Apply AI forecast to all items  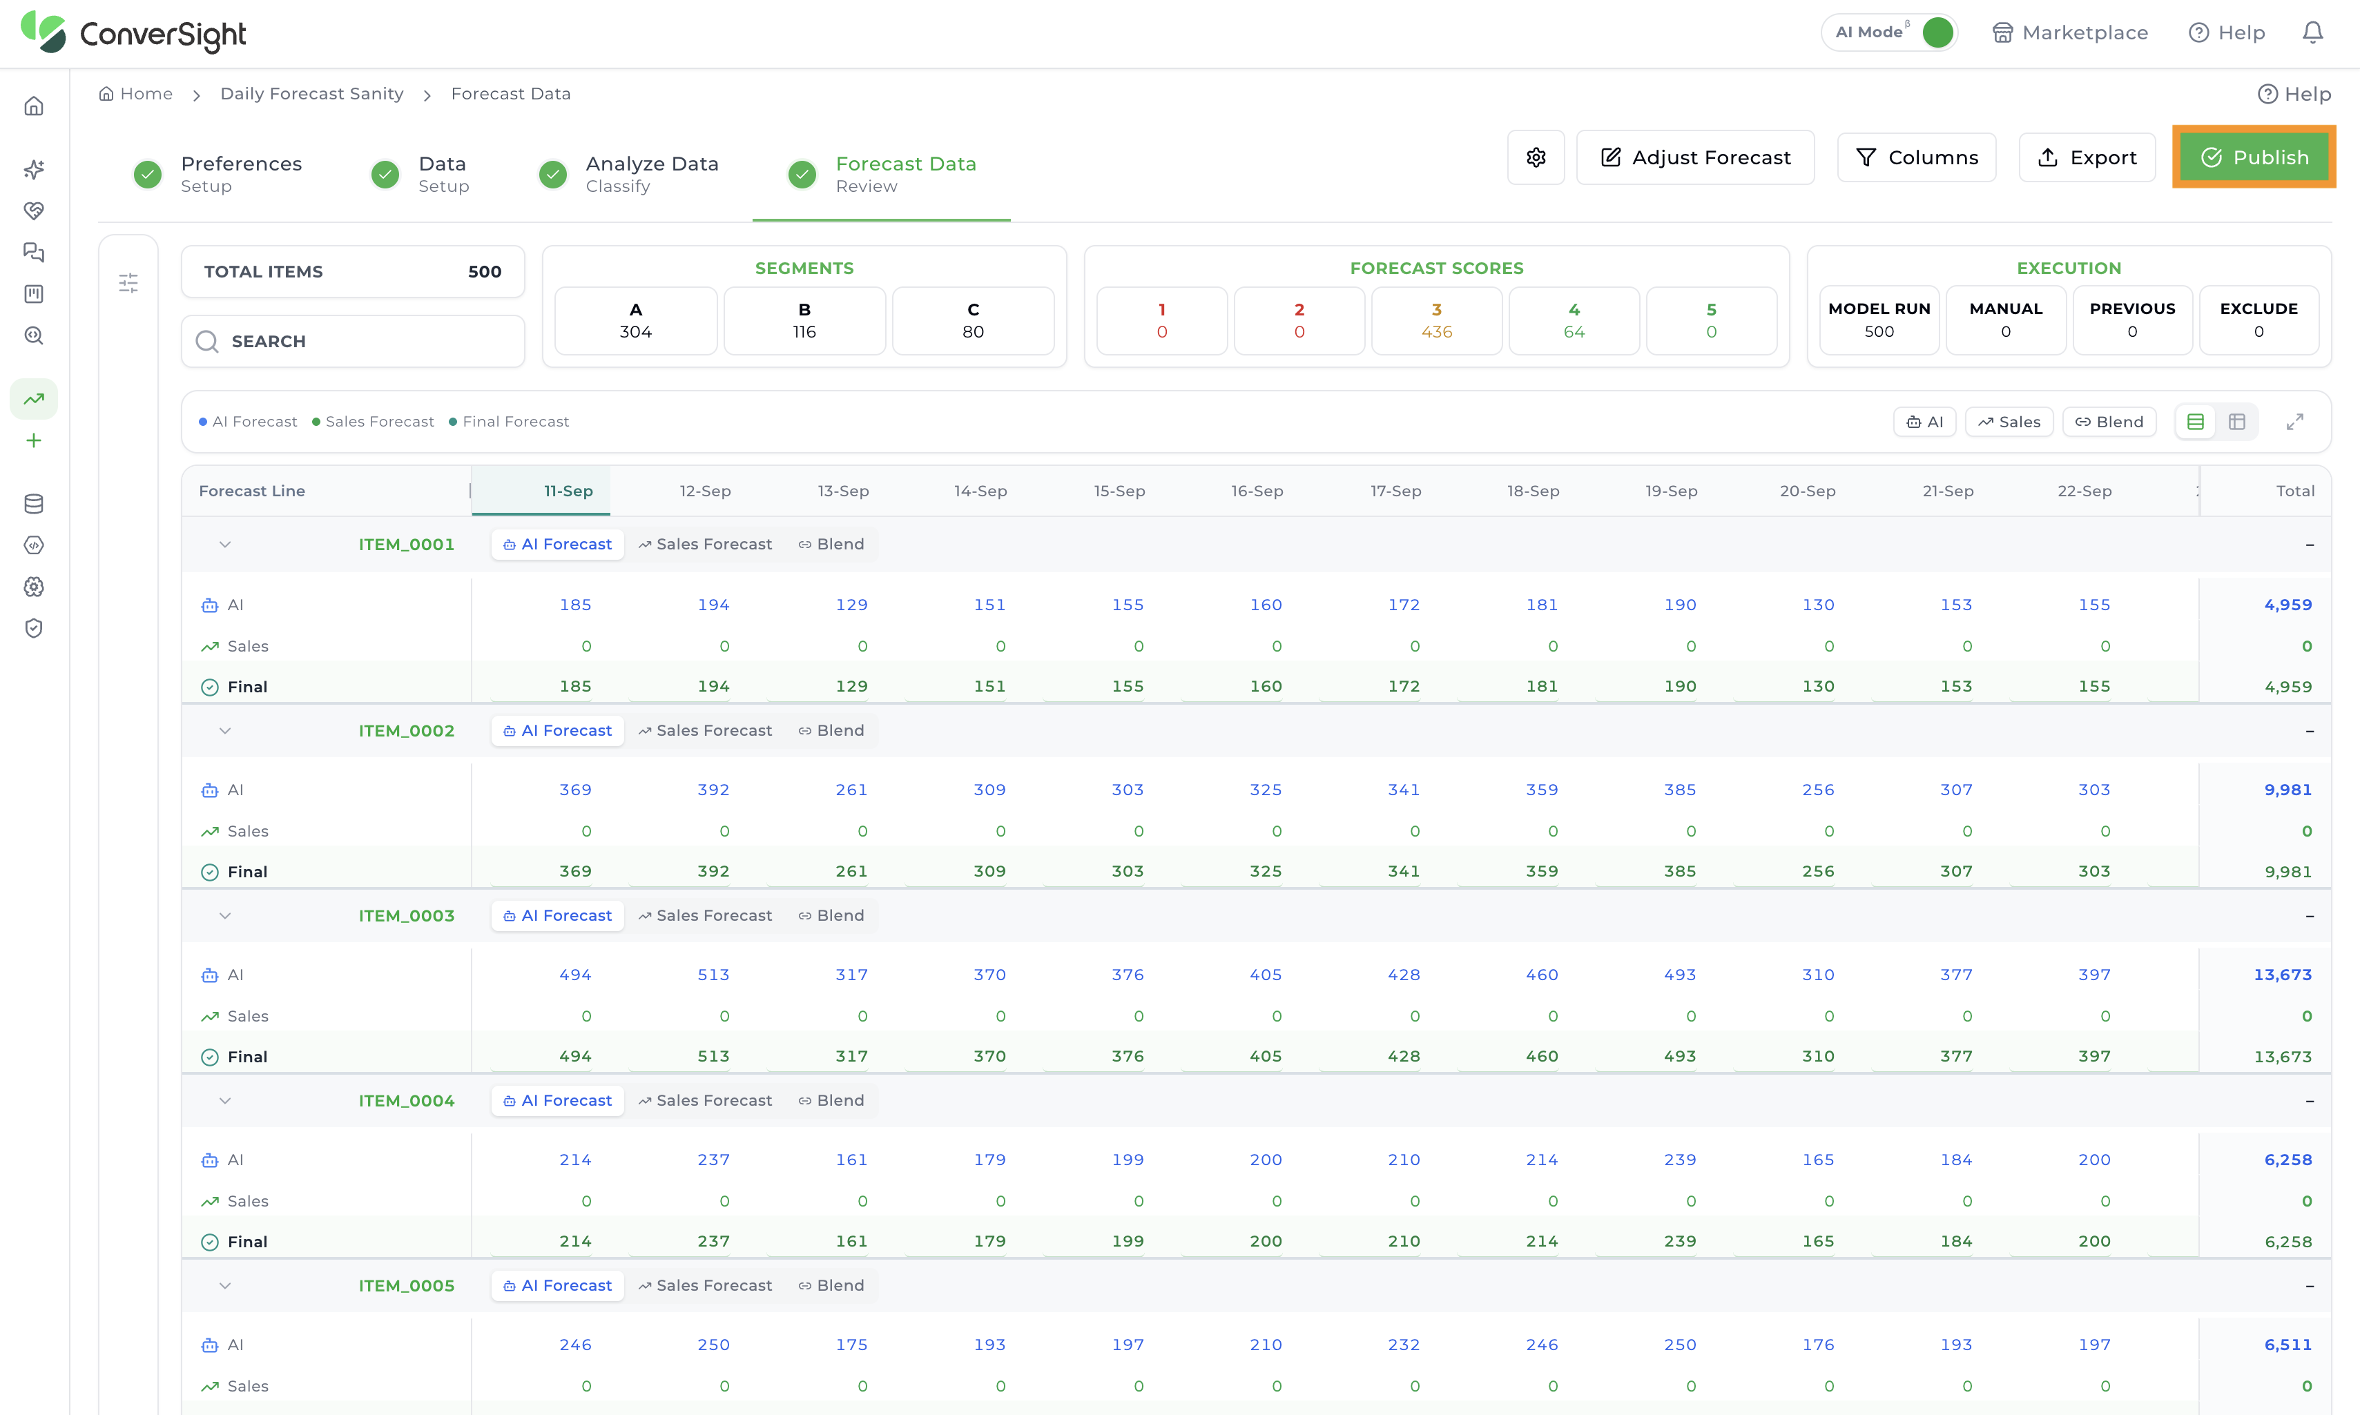(x=1924, y=422)
